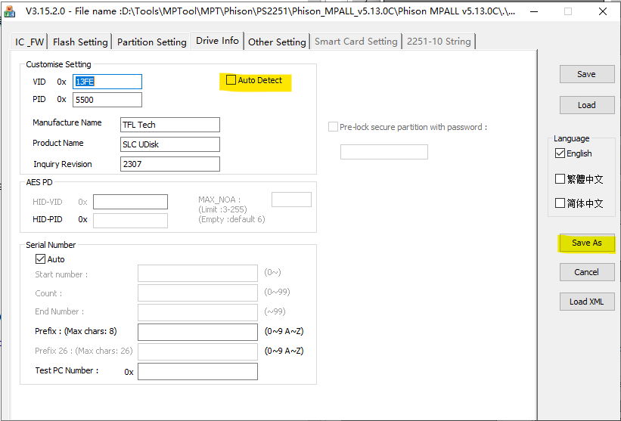Image resolution: width=621 pixels, height=421 pixels.
Task: Select the Simplified Chinese language checkbox
Action: pos(560,203)
